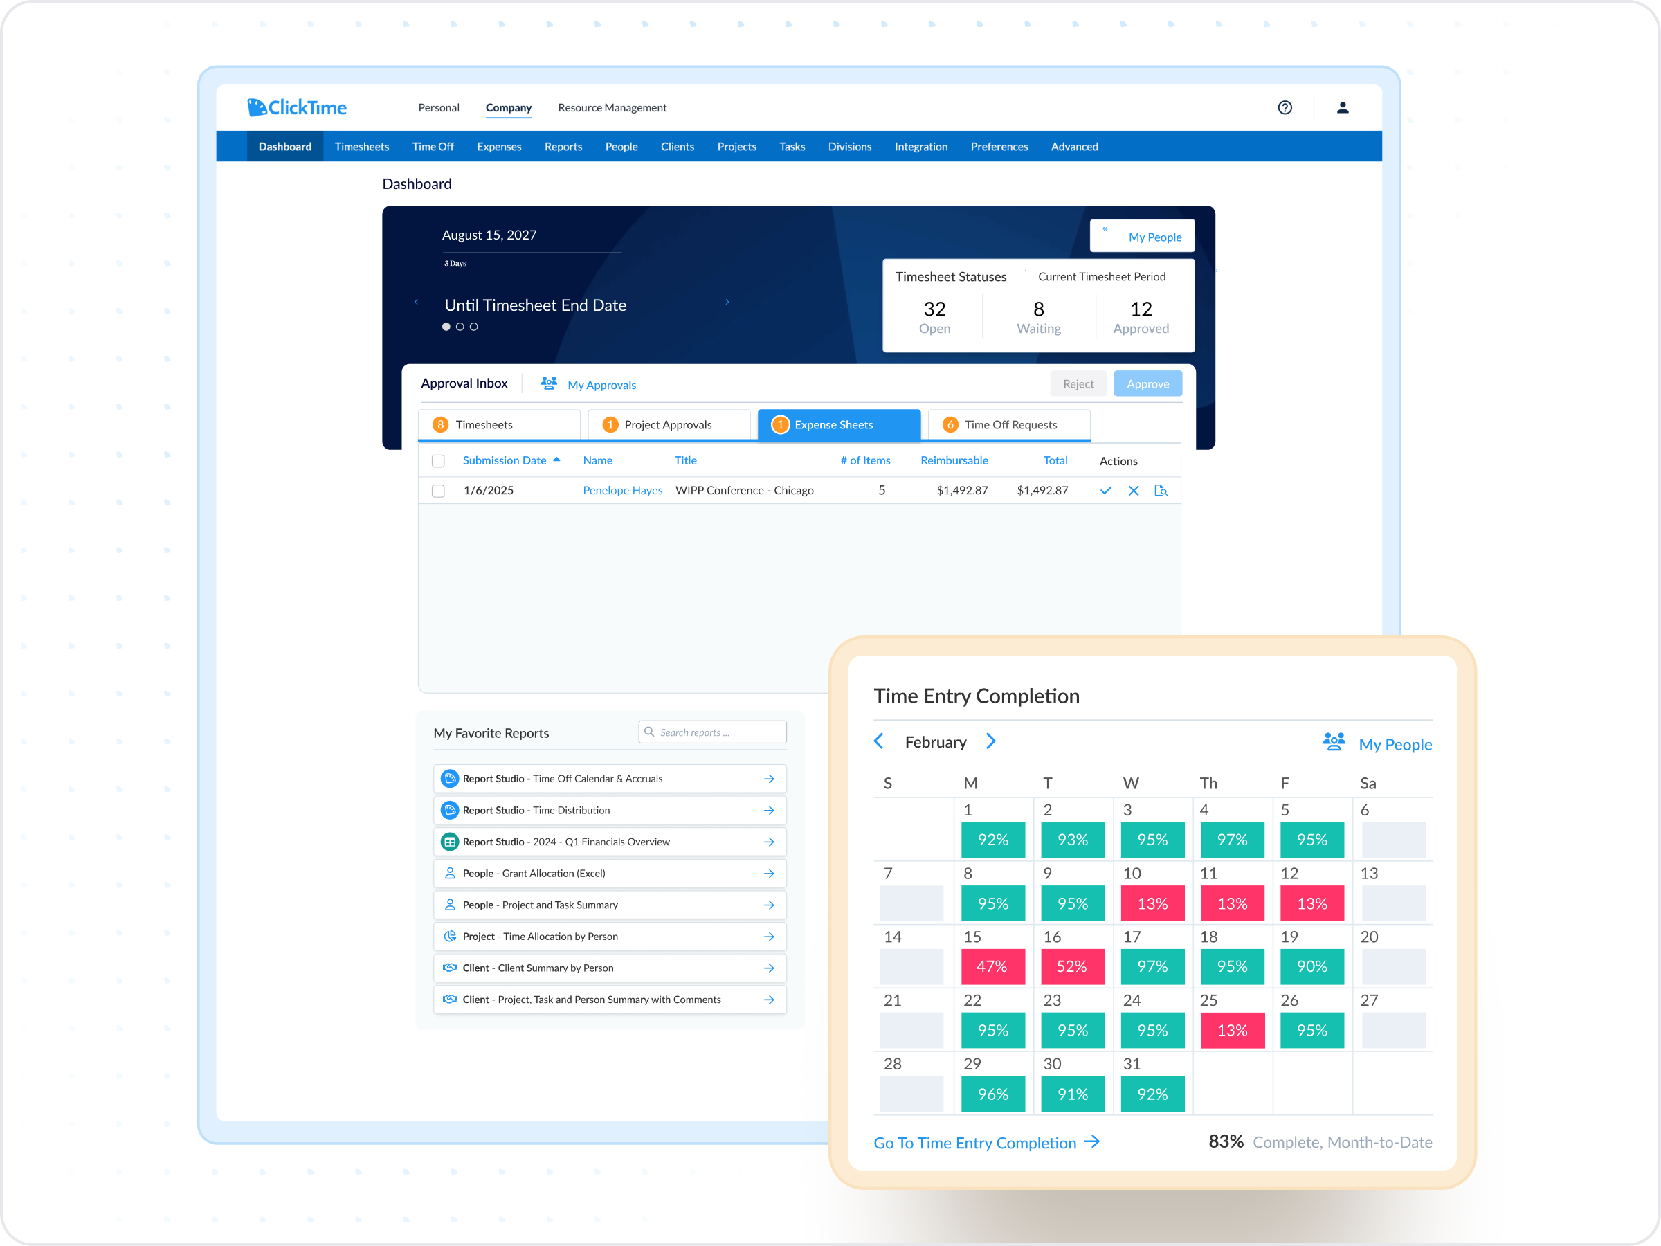Open the Reports menu in navigation bar
Image resolution: width=1661 pixels, height=1246 pixels.
tap(563, 147)
